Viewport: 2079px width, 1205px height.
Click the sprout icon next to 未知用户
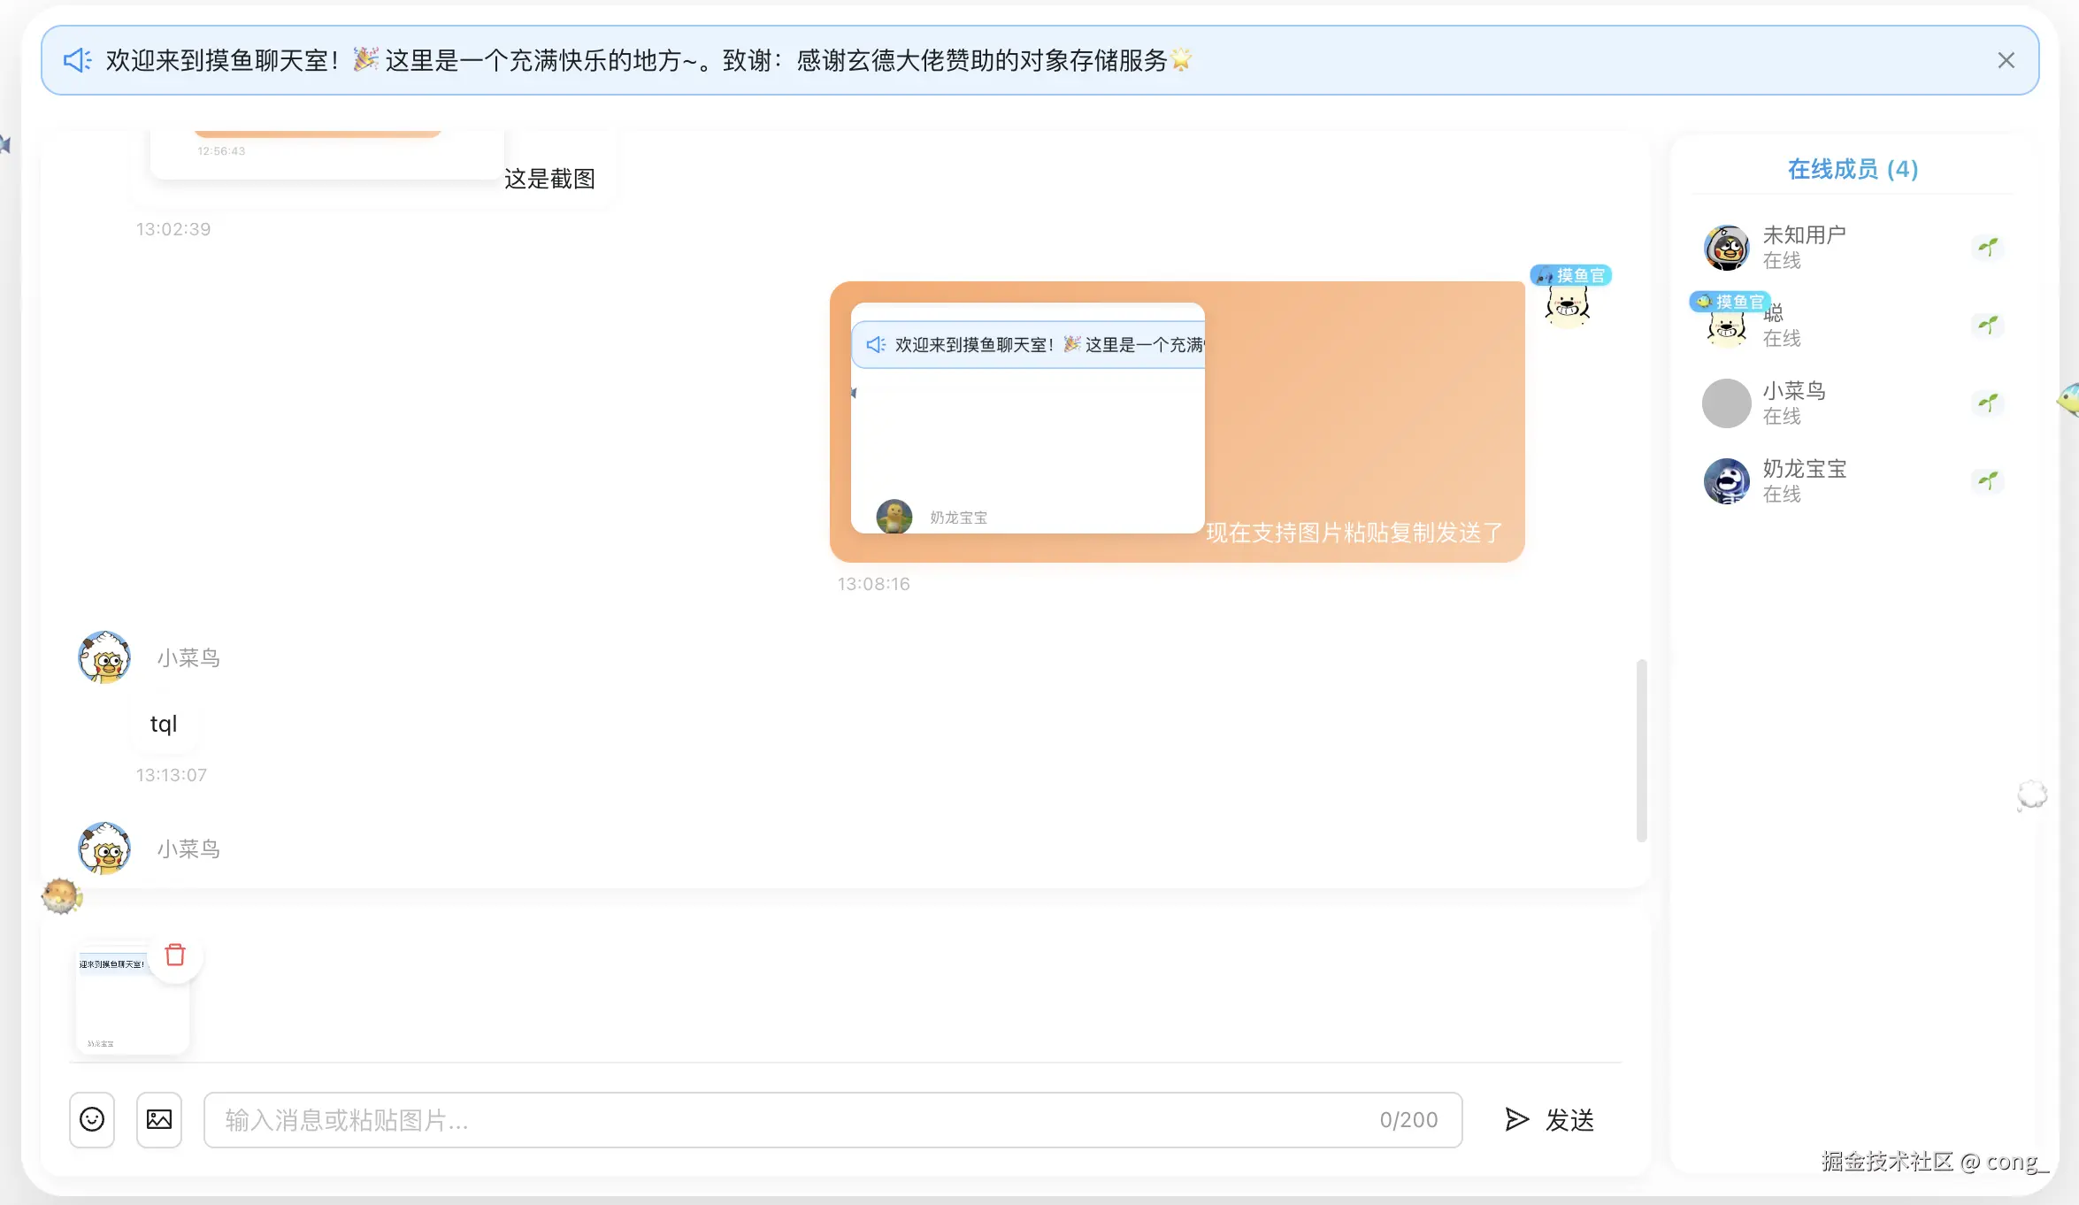tap(1988, 247)
